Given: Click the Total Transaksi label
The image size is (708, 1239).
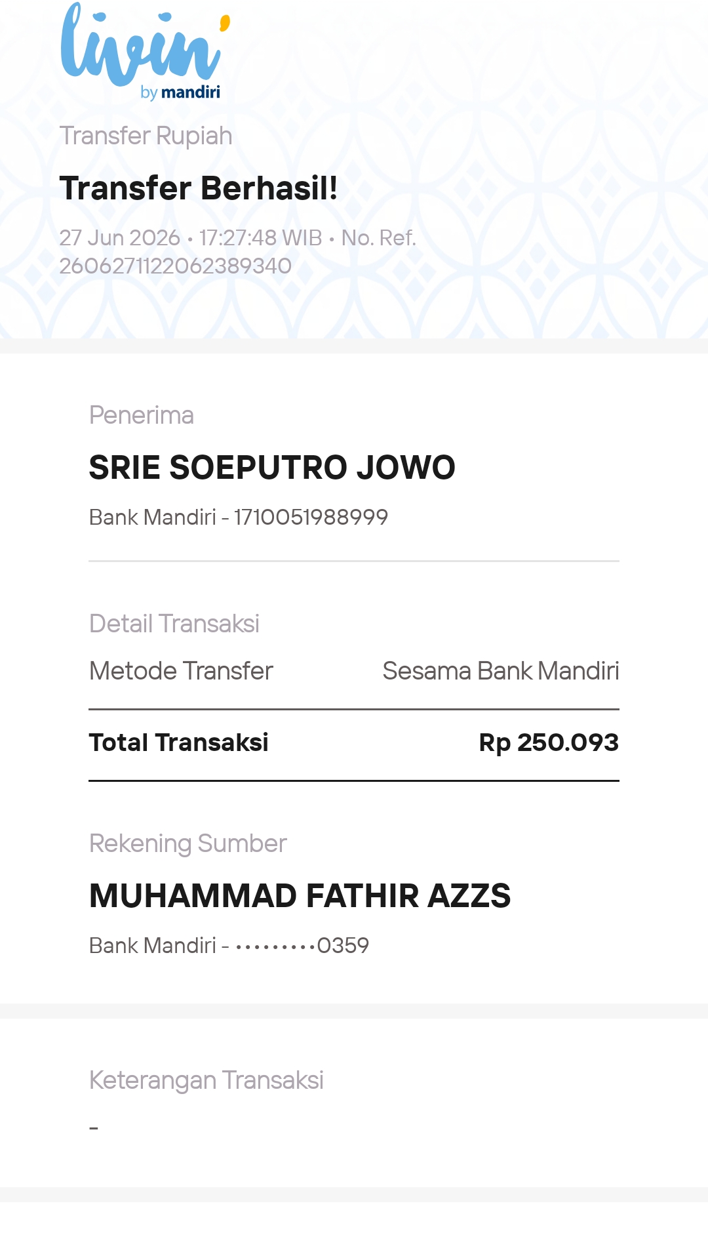Looking at the screenshot, I should (x=179, y=742).
